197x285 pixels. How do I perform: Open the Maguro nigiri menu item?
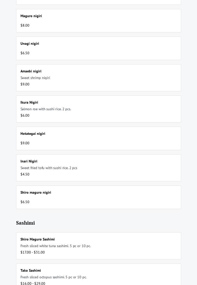click(98, 20)
